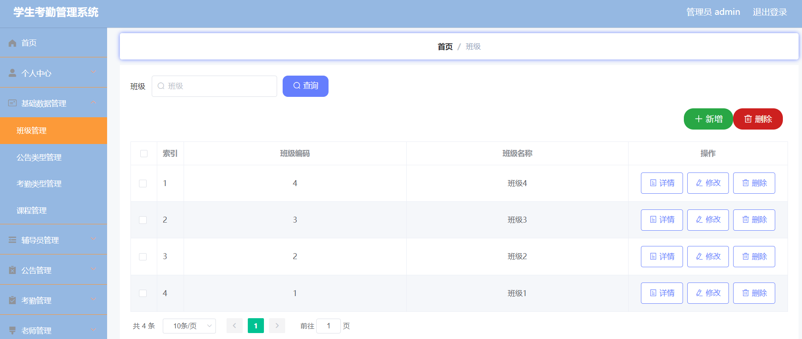Click the search icon on the 查询 button
802x339 pixels.
pyautogui.click(x=297, y=86)
